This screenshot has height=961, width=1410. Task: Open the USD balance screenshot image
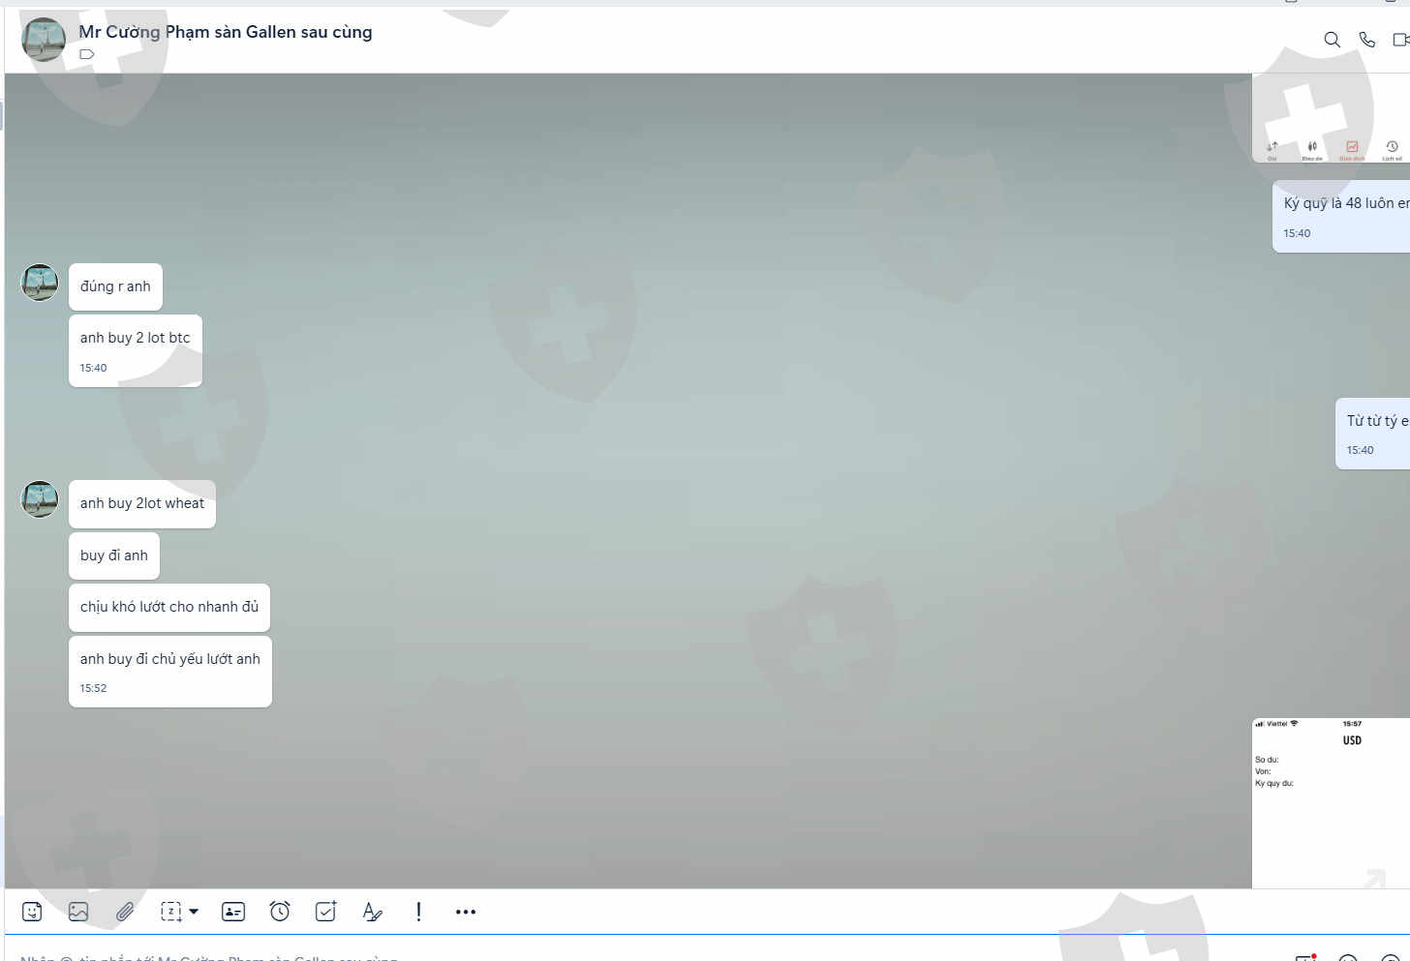pos(1331,803)
